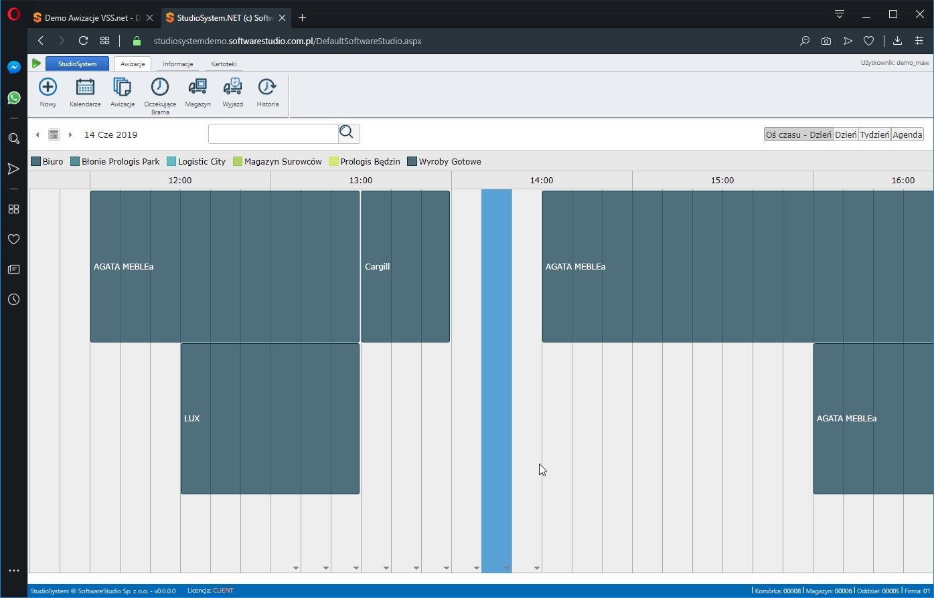Open the Start page grid icon in toolbar
Screen dimensions: 934x598
(x=105, y=41)
